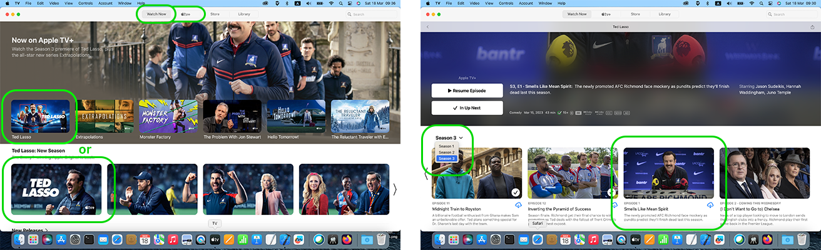The width and height of the screenshot is (821, 250).
Task: Open Firefox in the right dock
Action: tap(767, 239)
